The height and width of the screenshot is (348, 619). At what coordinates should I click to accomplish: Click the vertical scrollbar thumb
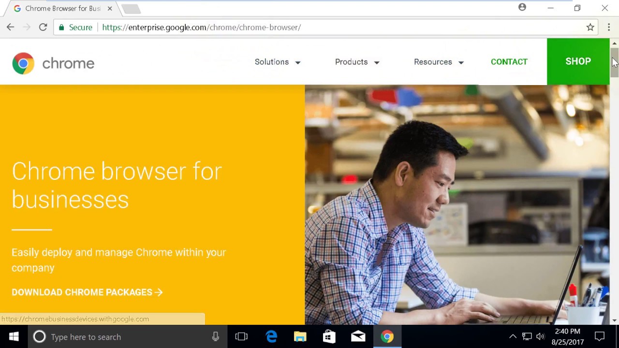click(614, 62)
